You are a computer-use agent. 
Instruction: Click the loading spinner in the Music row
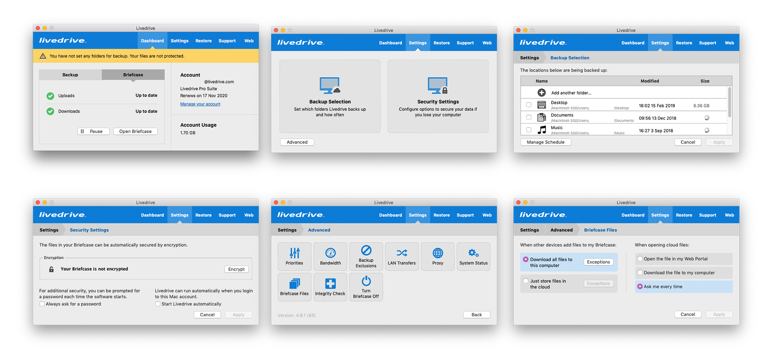(x=707, y=130)
